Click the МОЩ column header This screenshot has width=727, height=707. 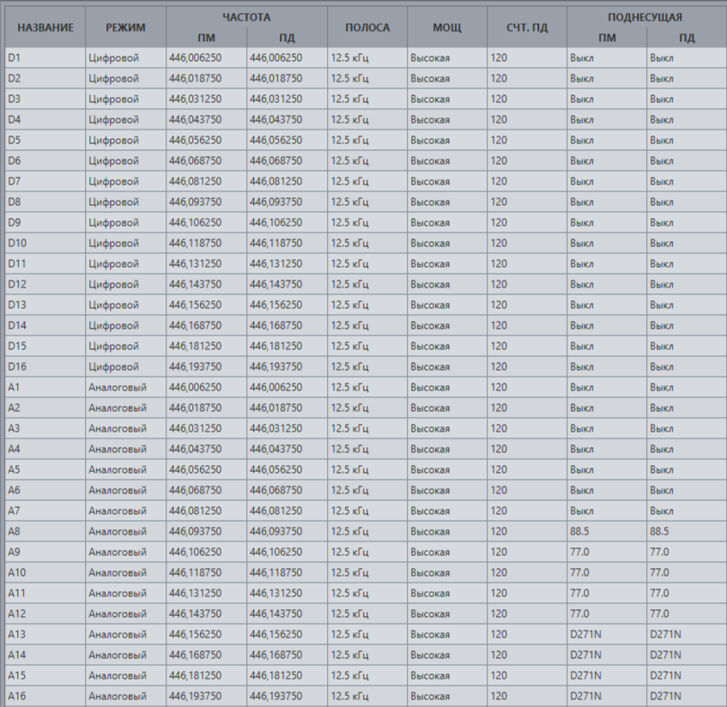tap(446, 27)
